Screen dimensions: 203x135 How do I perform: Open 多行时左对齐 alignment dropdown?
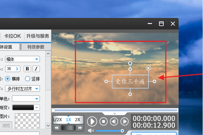(22, 89)
